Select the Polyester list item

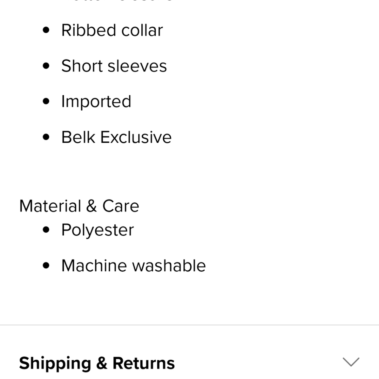(x=97, y=230)
